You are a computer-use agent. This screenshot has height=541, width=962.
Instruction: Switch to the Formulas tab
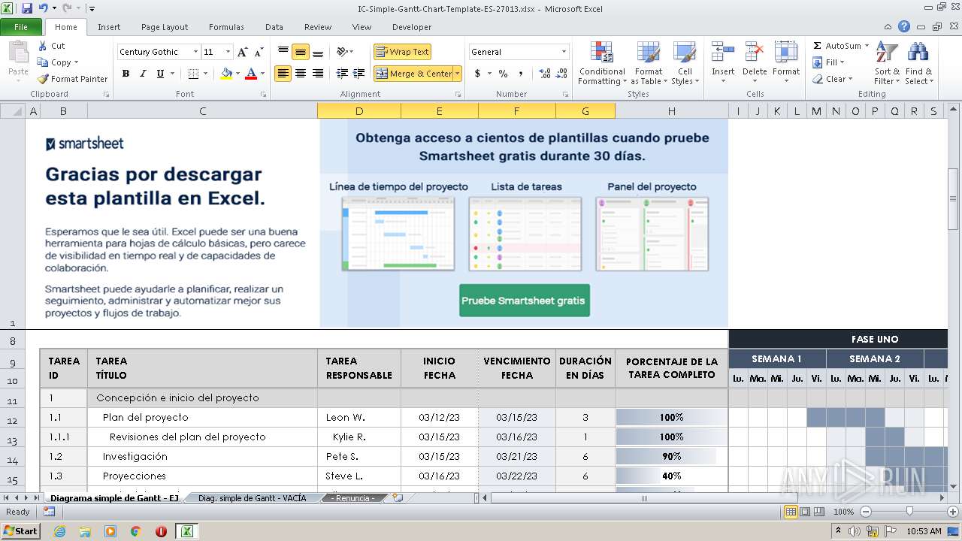[226, 27]
